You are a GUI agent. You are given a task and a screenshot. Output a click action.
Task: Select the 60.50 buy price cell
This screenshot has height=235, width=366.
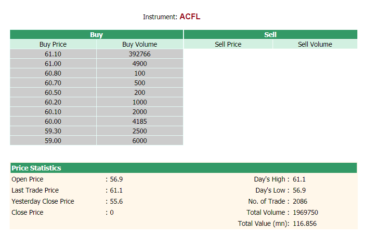pos(53,92)
